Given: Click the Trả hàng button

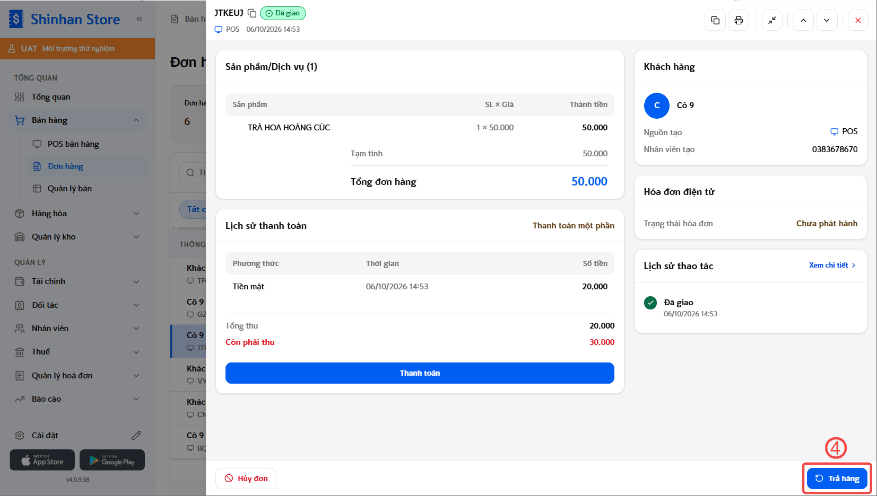Looking at the screenshot, I should (x=837, y=479).
